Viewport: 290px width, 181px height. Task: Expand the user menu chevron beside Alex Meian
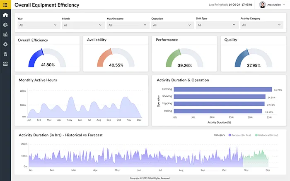[284, 5]
